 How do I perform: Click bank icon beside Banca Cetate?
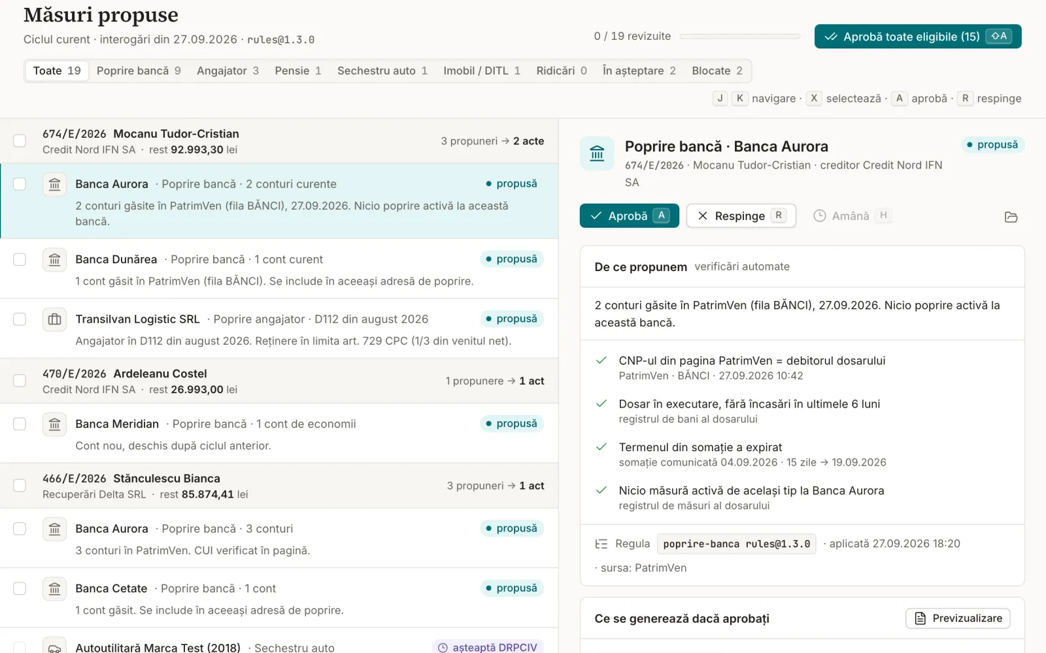[x=55, y=589]
